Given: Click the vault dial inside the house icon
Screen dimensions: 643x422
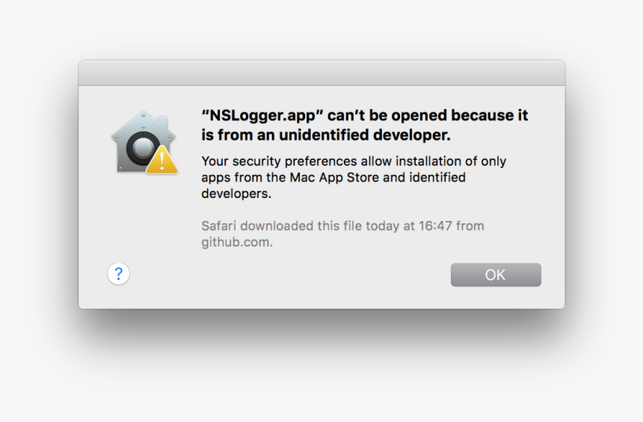Looking at the screenshot, I should 142,147.
